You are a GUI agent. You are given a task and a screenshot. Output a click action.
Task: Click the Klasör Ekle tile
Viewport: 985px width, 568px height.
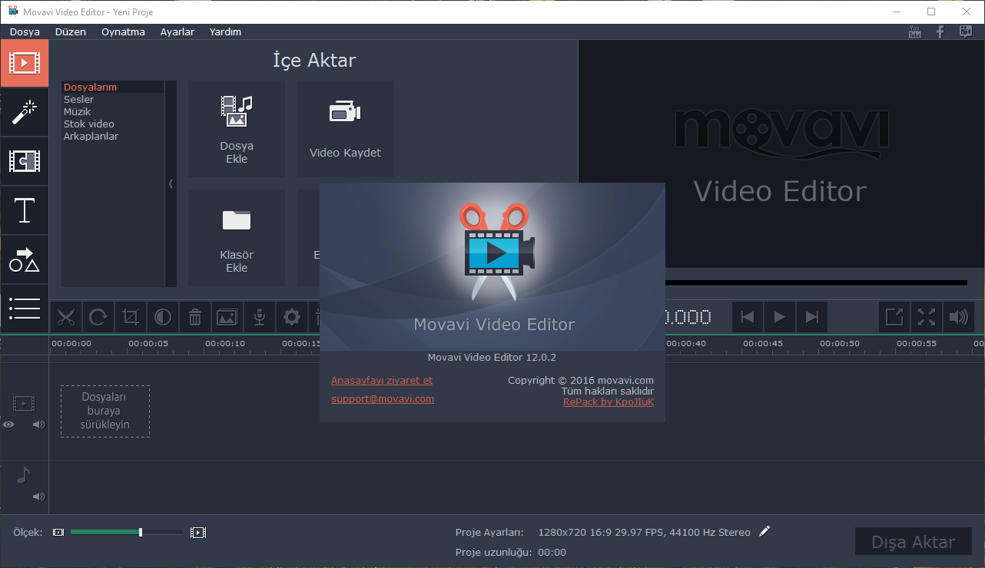coord(237,238)
